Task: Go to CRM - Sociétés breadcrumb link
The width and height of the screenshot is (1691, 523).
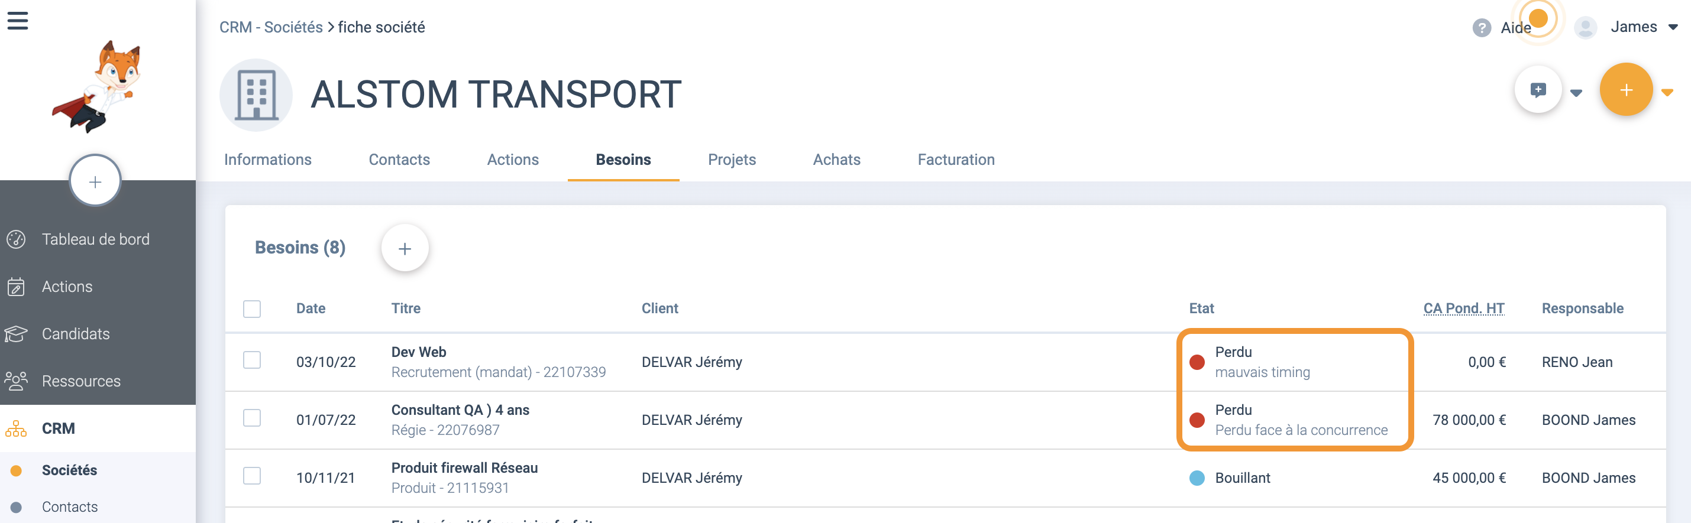Action: 271,28
